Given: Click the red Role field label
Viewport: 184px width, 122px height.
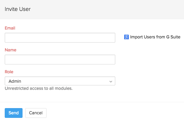Looking at the screenshot, I should tap(9, 72).
